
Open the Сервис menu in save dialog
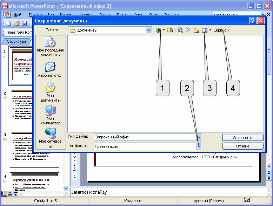tap(221, 30)
